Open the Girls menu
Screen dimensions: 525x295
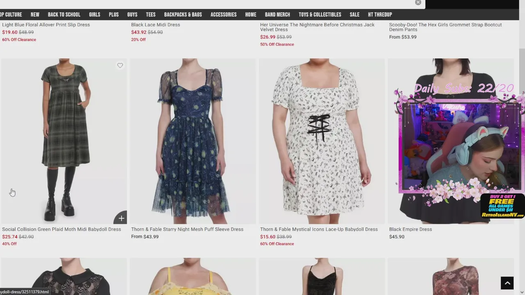click(94, 14)
